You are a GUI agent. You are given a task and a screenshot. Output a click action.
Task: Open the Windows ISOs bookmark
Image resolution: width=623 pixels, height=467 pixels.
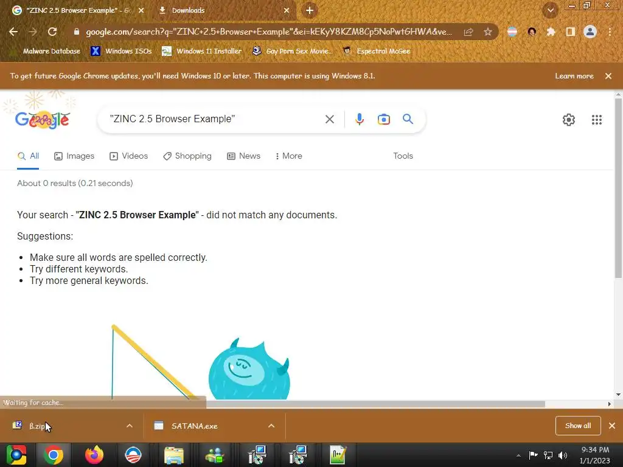coord(121,51)
